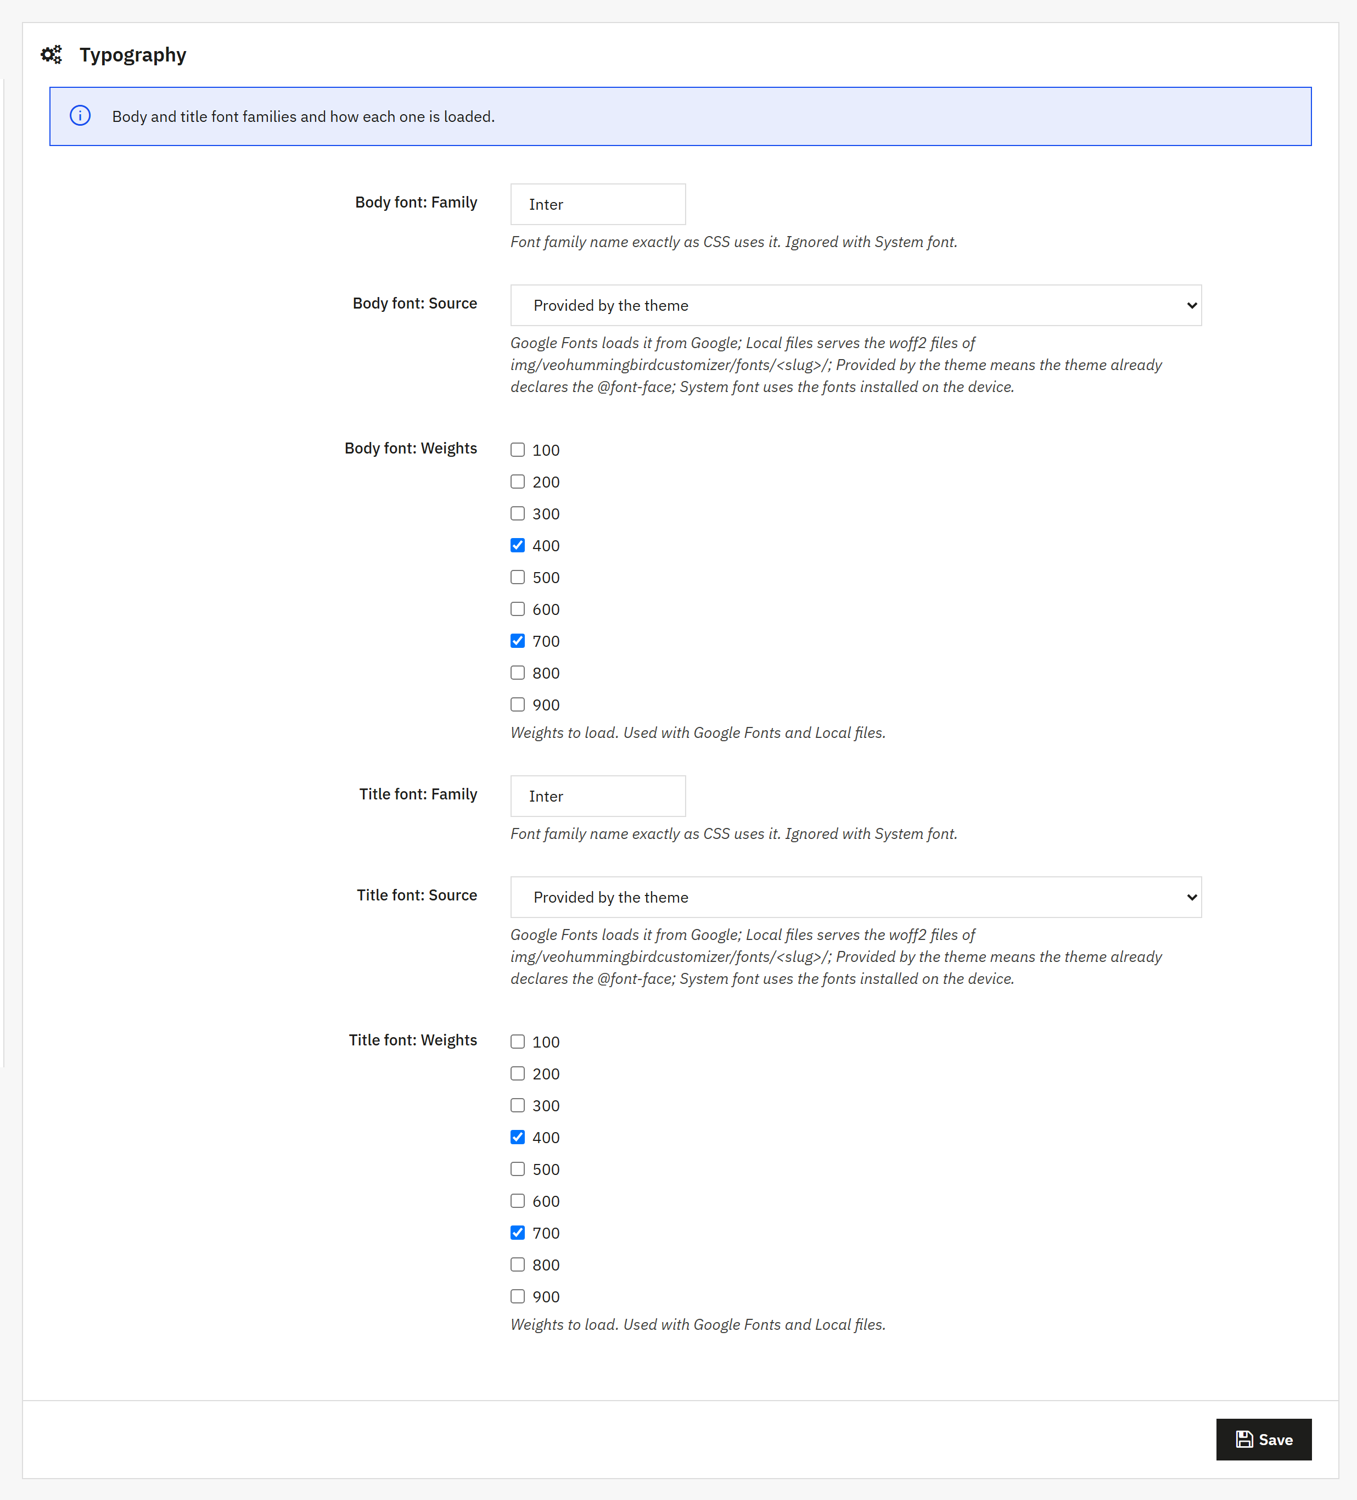Screen dimensions: 1357x1500
Task: Click the Typography gears icon
Action: (52, 55)
